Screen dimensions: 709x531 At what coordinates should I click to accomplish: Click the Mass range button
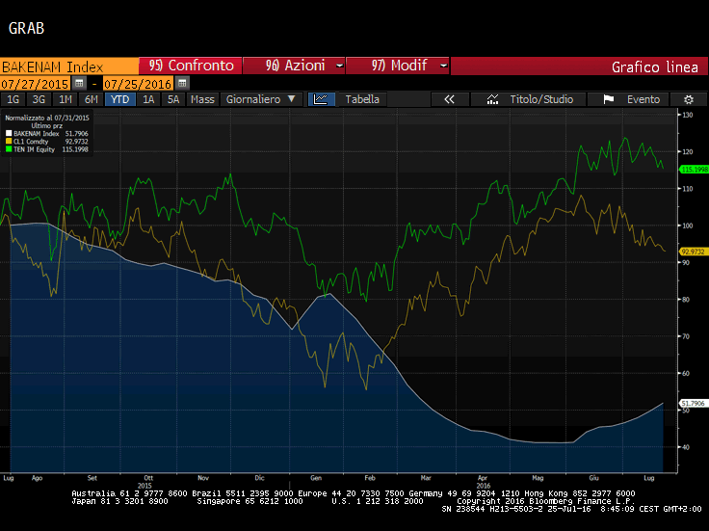tap(202, 99)
